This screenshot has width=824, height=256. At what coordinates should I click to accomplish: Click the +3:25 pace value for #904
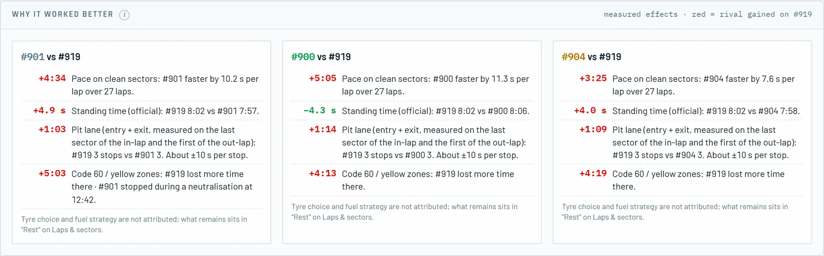[x=593, y=78]
